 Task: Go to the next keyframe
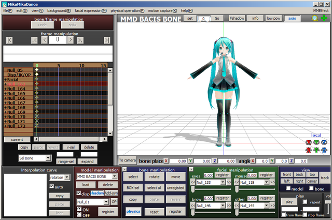pos(80,40)
